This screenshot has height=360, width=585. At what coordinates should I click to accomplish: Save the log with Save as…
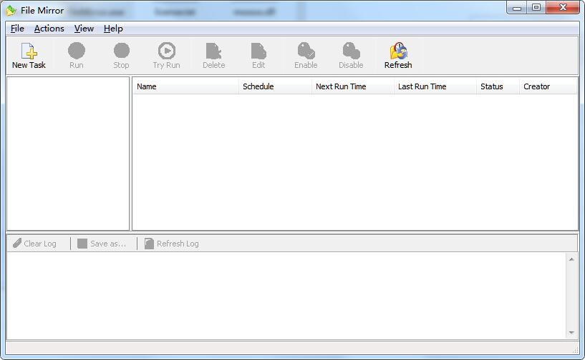pos(102,244)
